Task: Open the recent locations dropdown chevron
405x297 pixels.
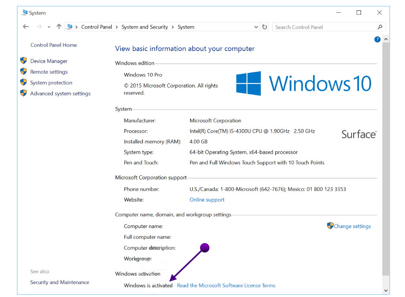Action: point(49,27)
